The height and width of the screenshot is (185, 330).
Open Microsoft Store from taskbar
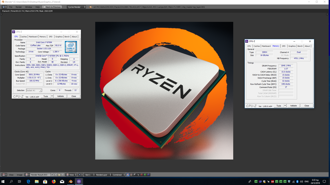pos(45,181)
